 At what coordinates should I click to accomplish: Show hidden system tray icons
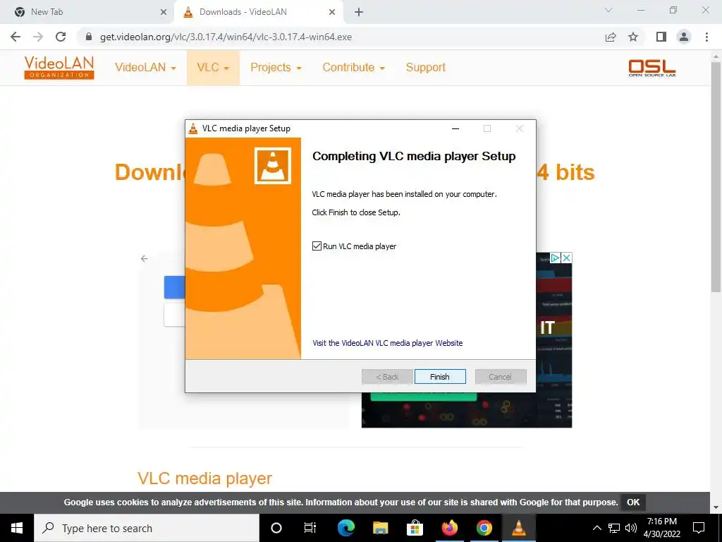coord(596,528)
